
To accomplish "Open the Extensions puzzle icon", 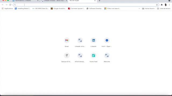I will coord(162,5).
